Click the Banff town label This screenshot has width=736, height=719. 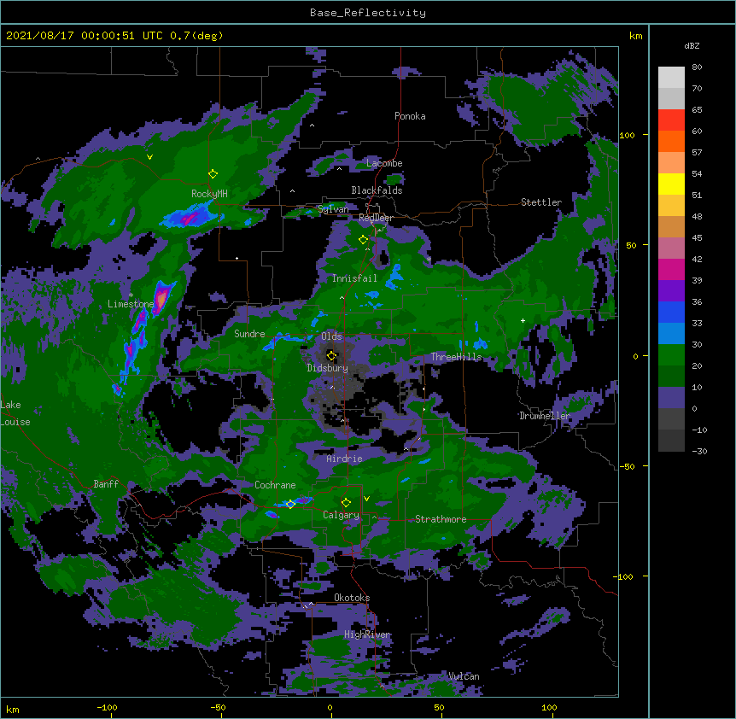point(106,484)
